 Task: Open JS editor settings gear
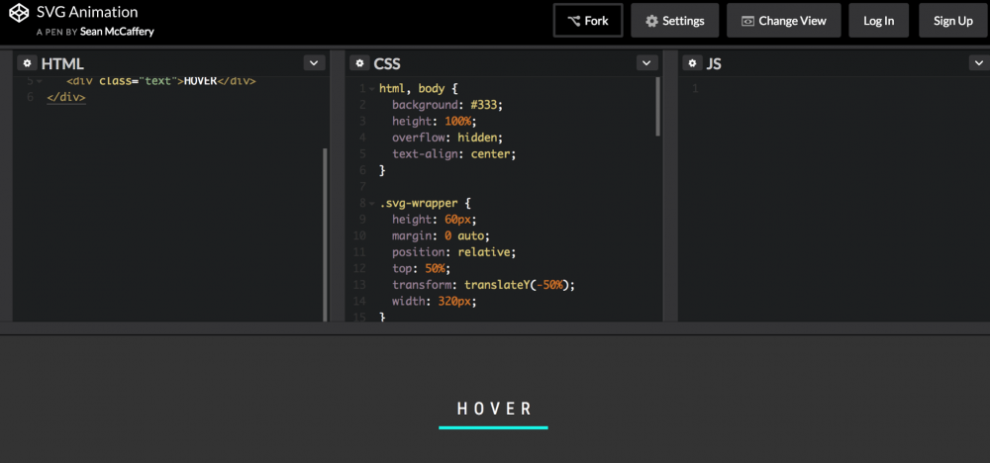693,63
